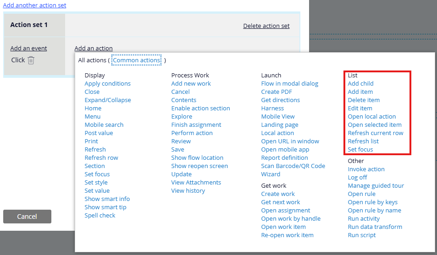
Task: Select 'Refresh current row' in List
Action: pos(375,133)
